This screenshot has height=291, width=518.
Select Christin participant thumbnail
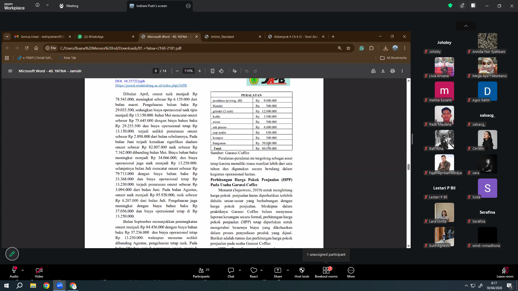point(487,140)
